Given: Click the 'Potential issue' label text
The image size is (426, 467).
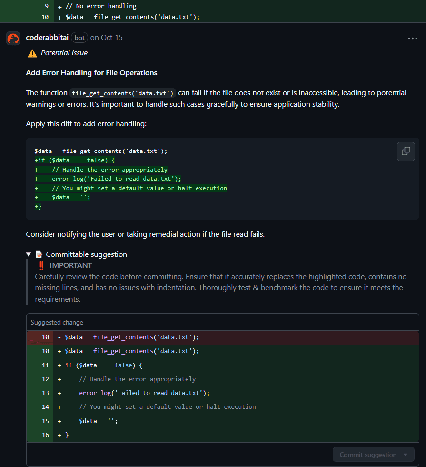Looking at the screenshot, I should click(64, 53).
